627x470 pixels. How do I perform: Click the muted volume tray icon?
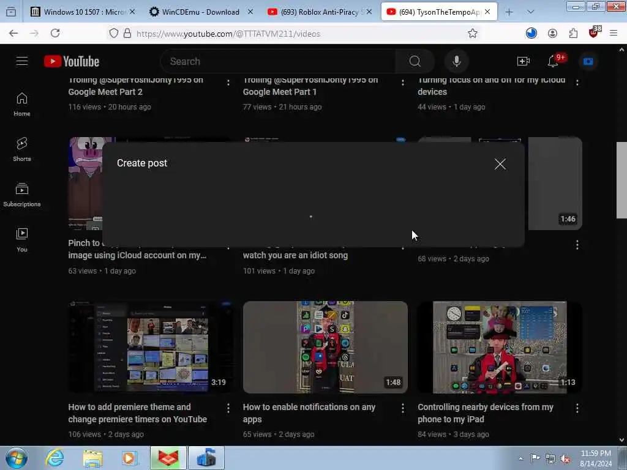[565, 459]
